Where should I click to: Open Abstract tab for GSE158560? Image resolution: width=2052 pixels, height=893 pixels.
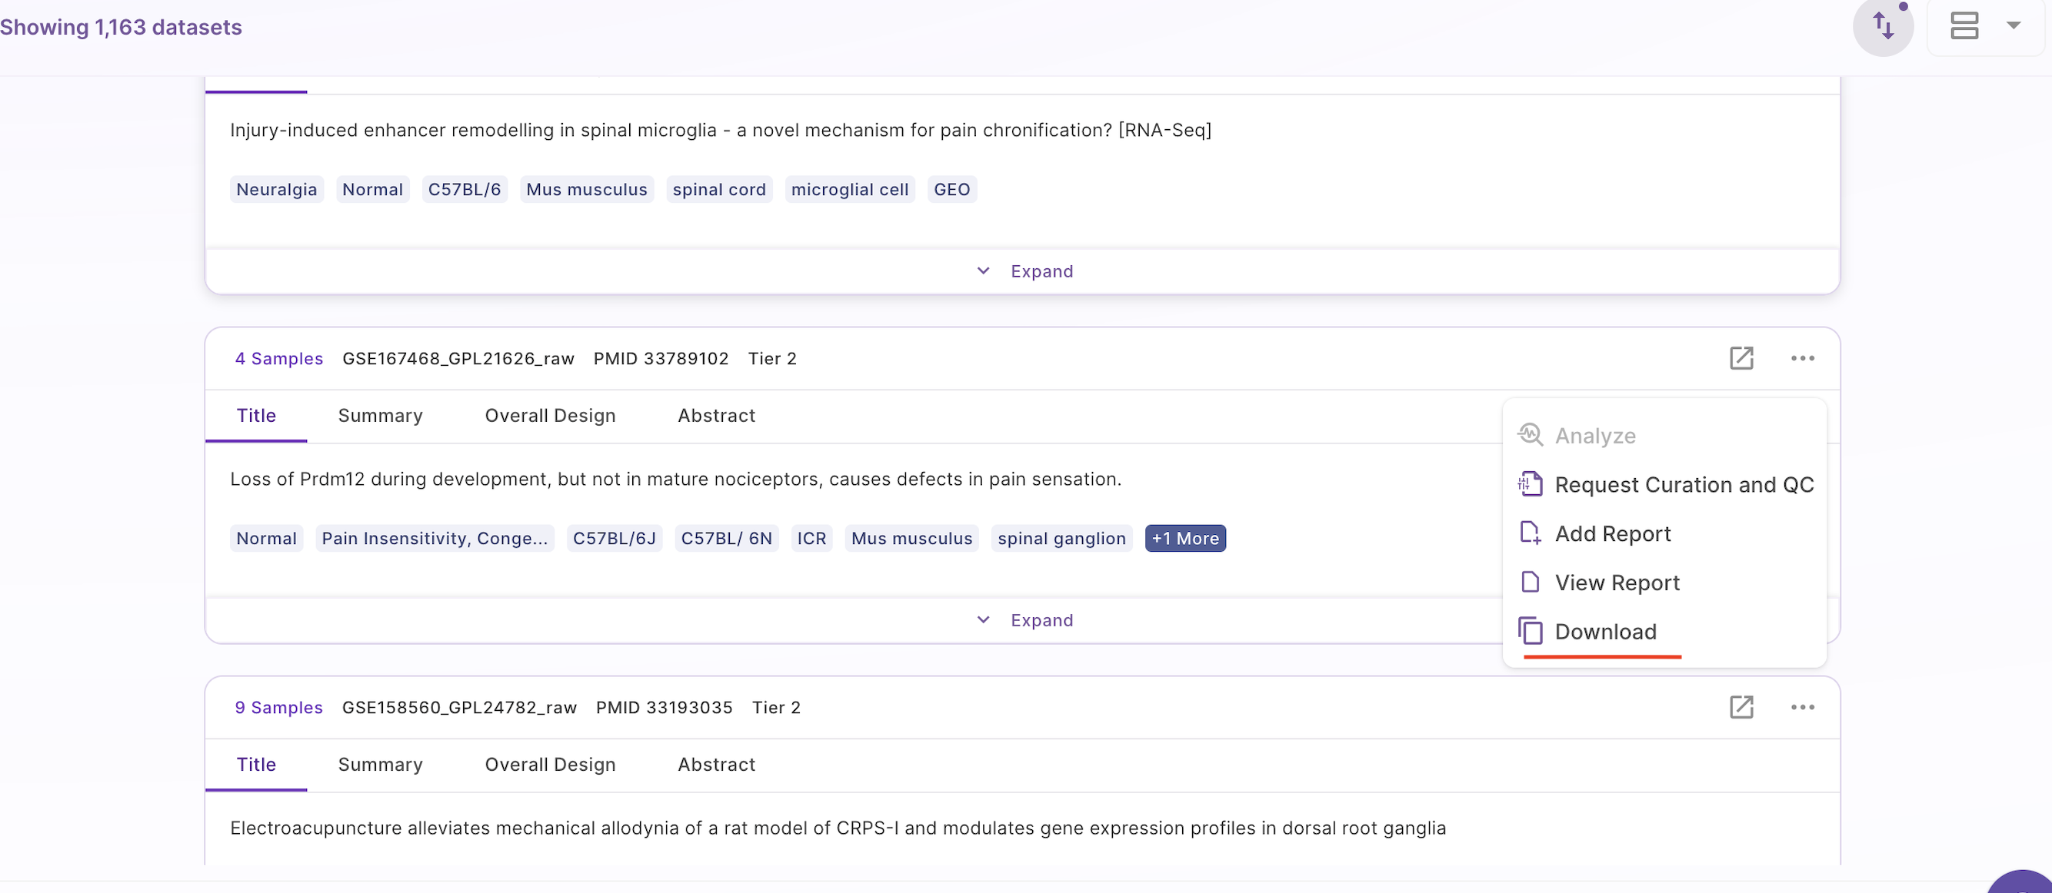pyautogui.click(x=716, y=764)
